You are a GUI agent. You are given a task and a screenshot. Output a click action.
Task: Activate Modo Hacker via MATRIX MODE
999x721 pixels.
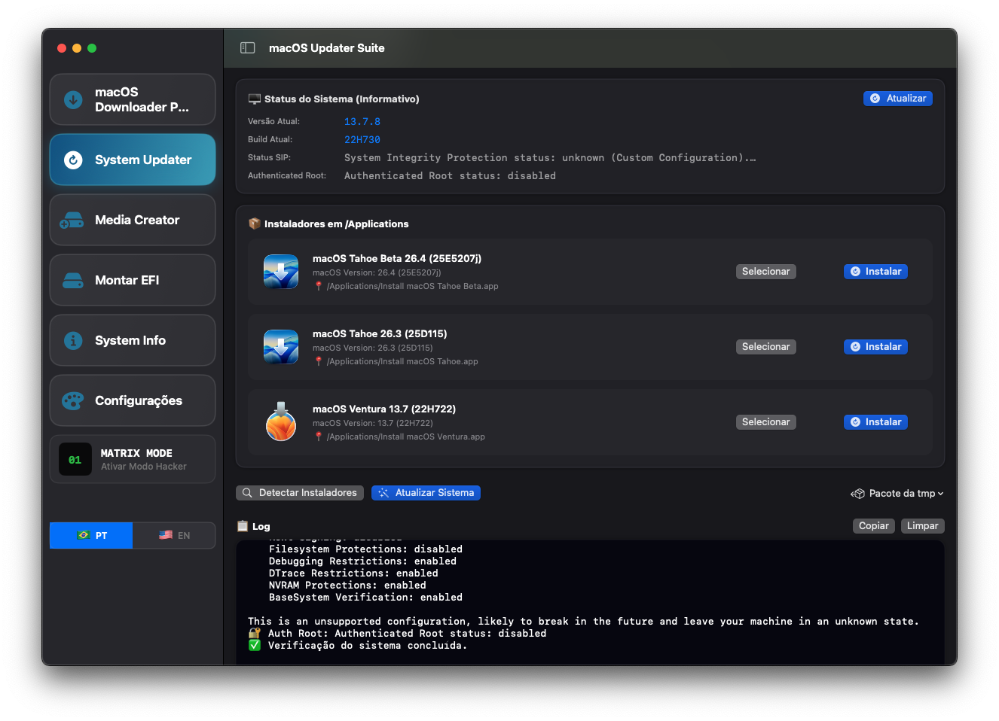coord(132,459)
